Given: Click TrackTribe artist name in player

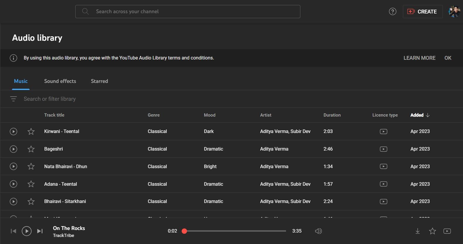Looking at the screenshot, I should click(x=64, y=236).
